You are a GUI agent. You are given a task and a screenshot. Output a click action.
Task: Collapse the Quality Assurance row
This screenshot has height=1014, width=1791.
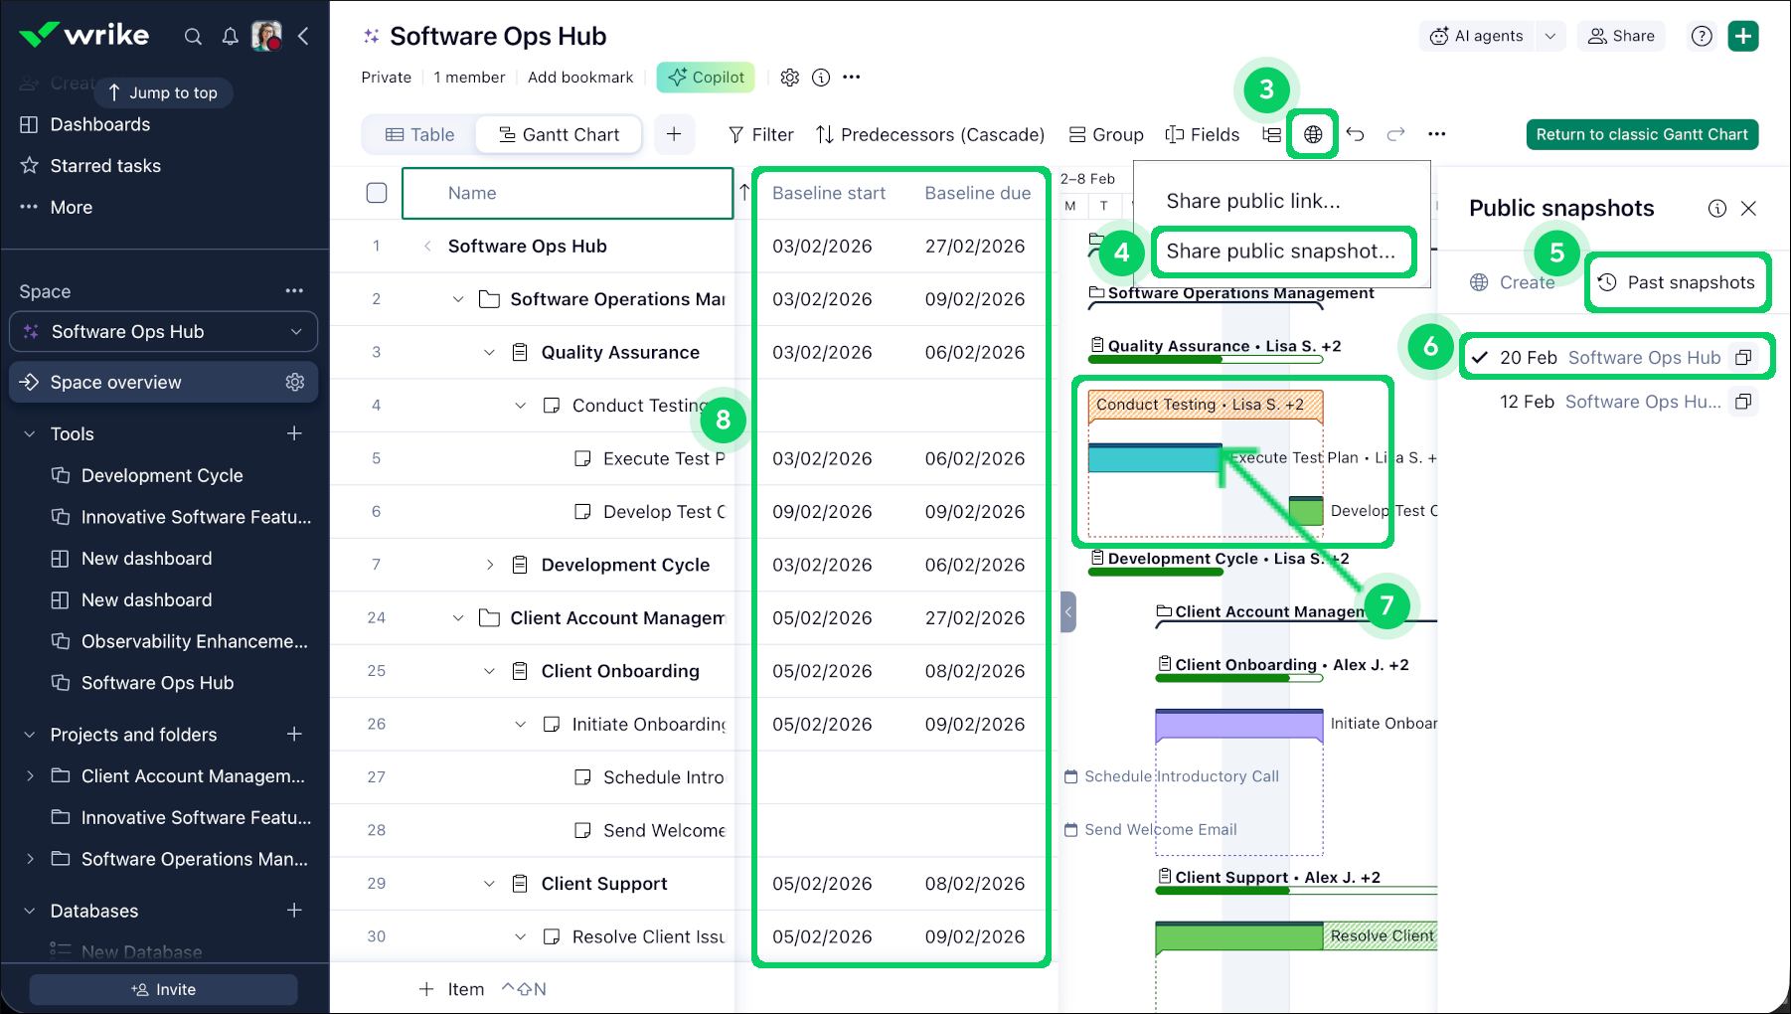(x=489, y=353)
